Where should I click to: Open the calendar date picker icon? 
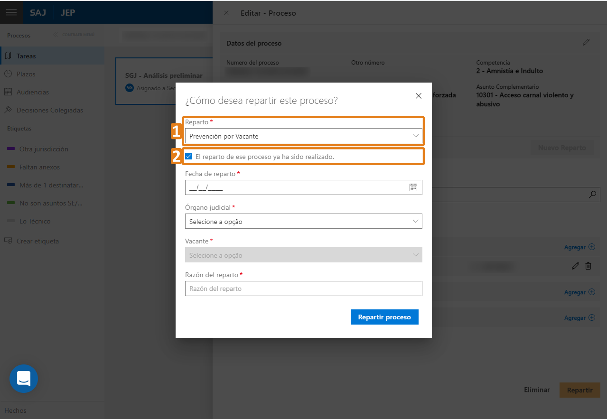point(413,187)
